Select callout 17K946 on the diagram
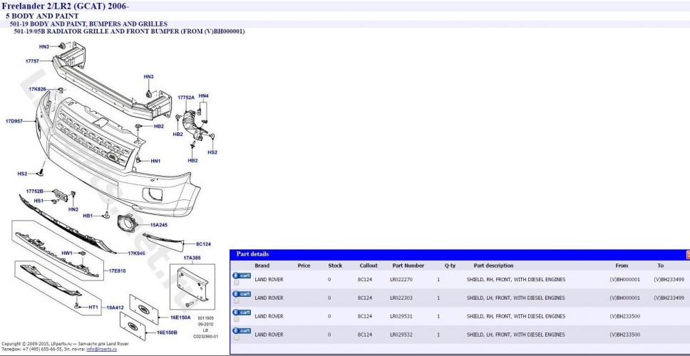This screenshot has width=690, height=356. pyautogui.click(x=136, y=253)
